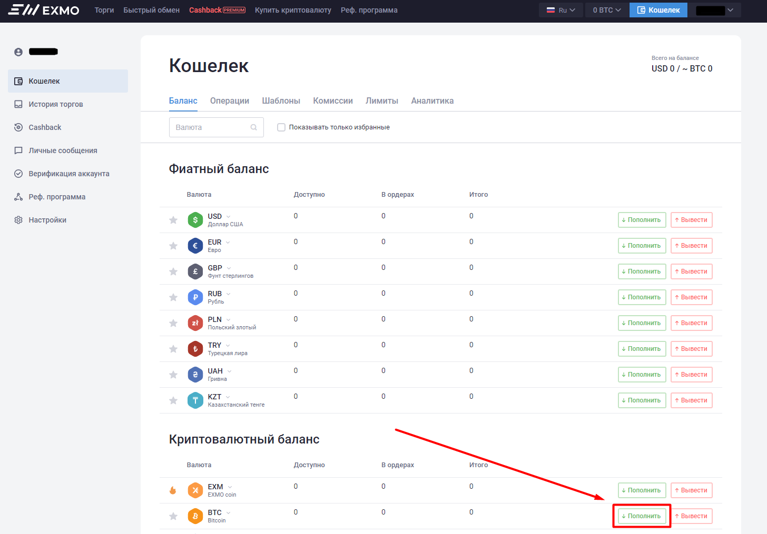This screenshot has height=534, width=767.
Task: Expand the USD currency chevron
Action: coord(228,216)
